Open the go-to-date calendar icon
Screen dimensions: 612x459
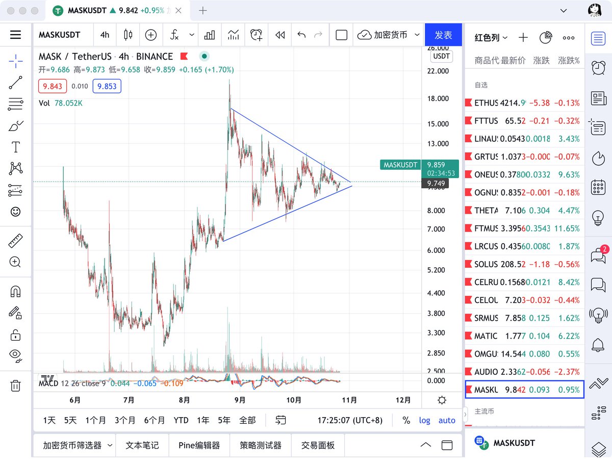point(280,420)
